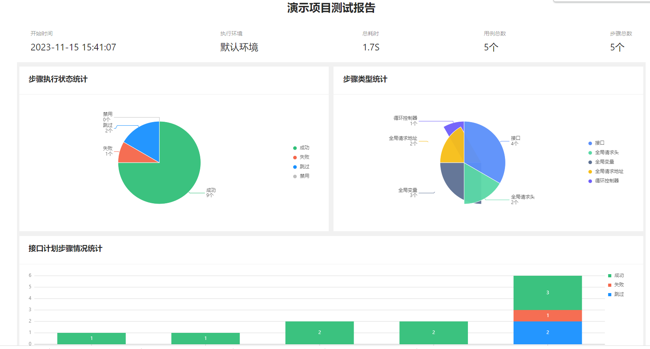Click the 5个 value under 步骤总数
Image resolution: width=650 pixels, height=349 pixels.
pos(617,47)
